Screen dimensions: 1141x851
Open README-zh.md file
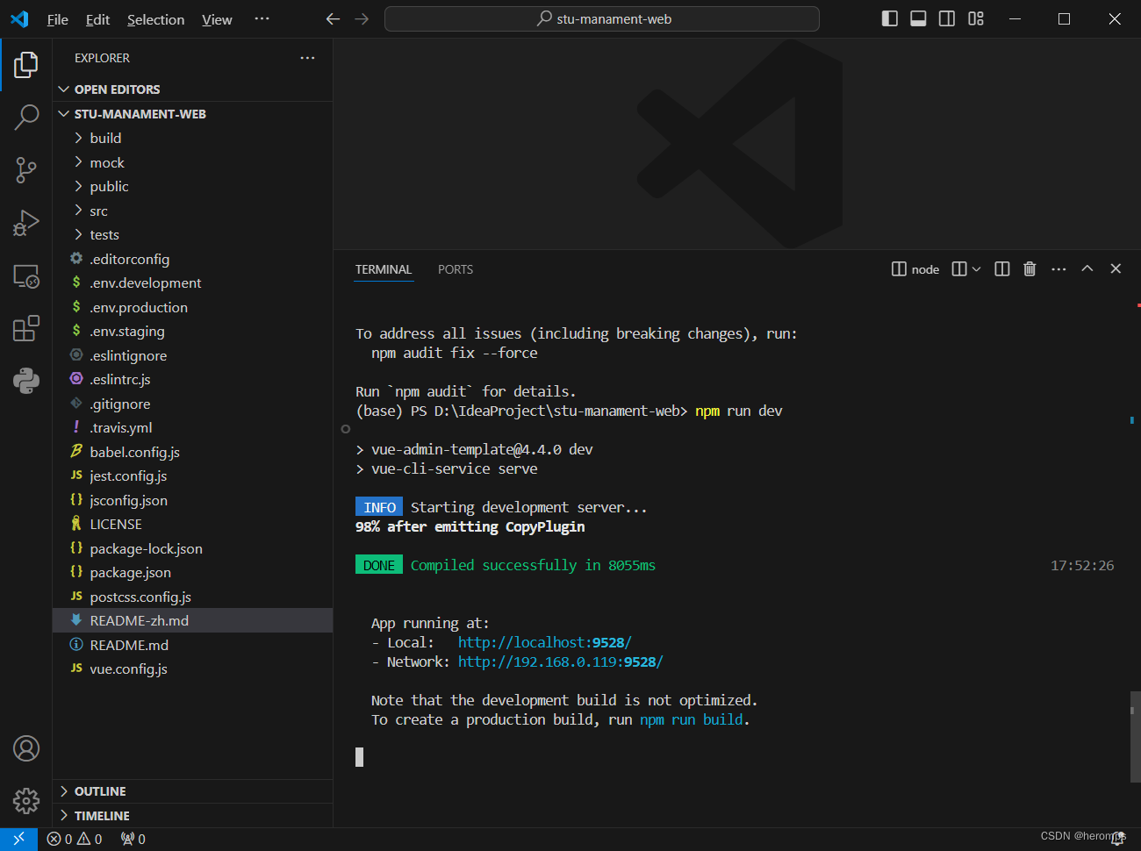click(193, 620)
